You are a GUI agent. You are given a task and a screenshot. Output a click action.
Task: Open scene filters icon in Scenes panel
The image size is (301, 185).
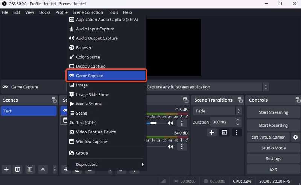click(x=30, y=170)
